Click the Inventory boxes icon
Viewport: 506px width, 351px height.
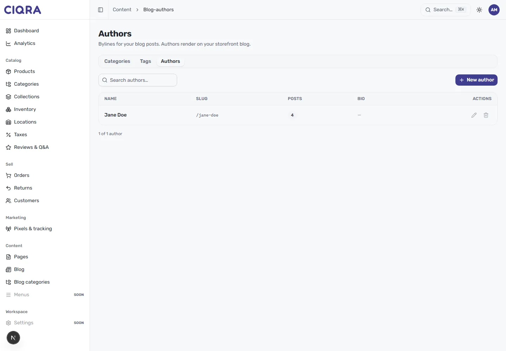pyautogui.click(x=8, y=110)
